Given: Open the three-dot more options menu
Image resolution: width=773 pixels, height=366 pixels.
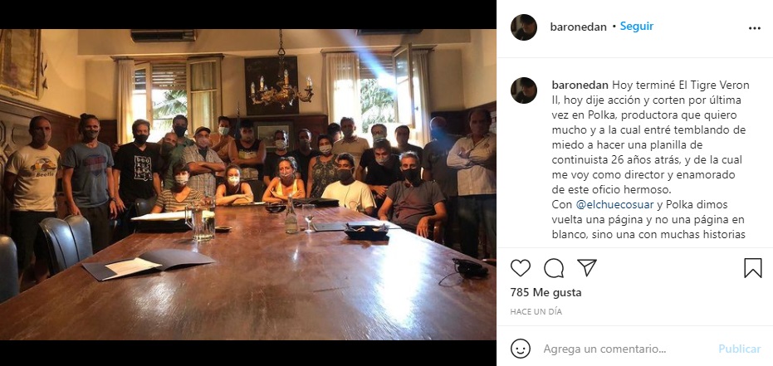Looking at the screenshot, I should point(754,28).
